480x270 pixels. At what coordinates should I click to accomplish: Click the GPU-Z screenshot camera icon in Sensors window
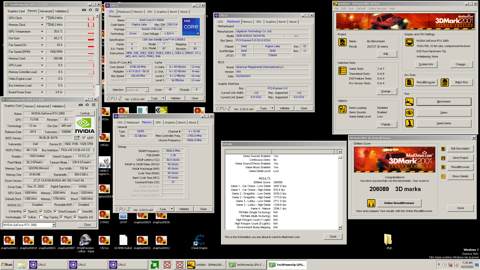(84, 10)
